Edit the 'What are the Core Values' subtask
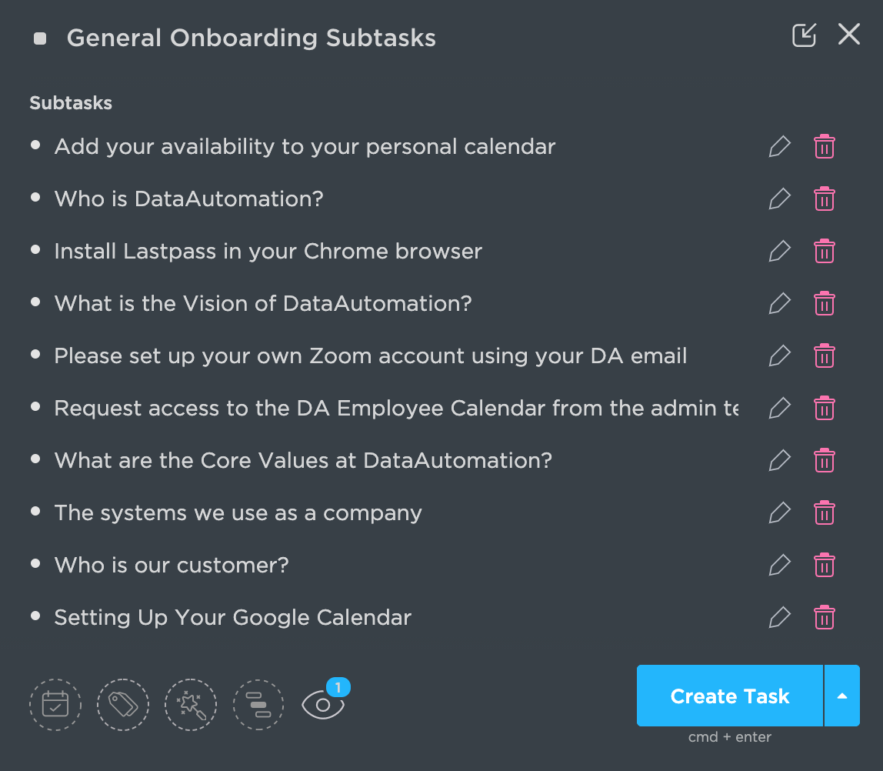883x771 pixels. click(780, 461)
